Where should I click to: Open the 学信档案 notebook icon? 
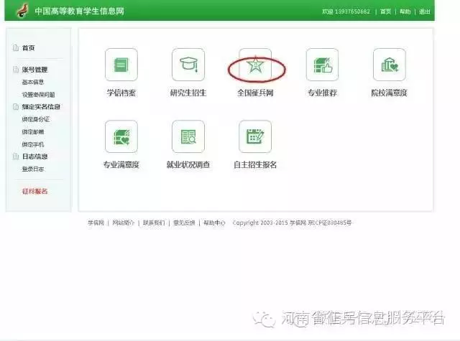pos(121,65)
